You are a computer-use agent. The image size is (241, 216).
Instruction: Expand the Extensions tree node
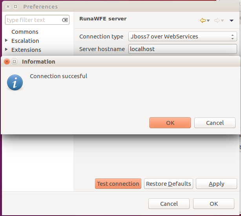click(6, 49)
